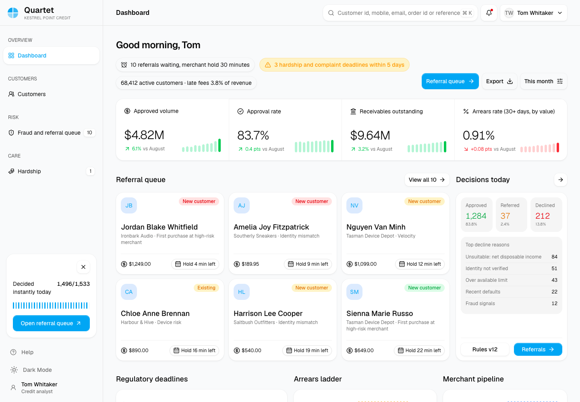Open Rules v12 button

485,349
